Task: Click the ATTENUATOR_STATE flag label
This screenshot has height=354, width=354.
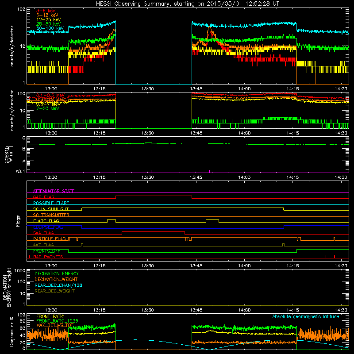Action: pos(54,191)
